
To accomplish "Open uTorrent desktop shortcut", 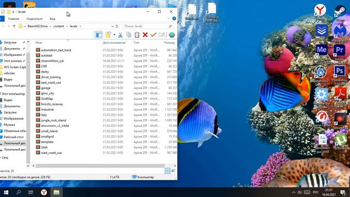I will pyautogui.click(x=341, y=141).
